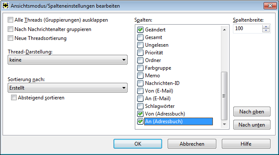Click scroll-up arrow in Spalten list
Viewport: 279px width, 155px height.
pyautogui.click(x=224, y=30)
